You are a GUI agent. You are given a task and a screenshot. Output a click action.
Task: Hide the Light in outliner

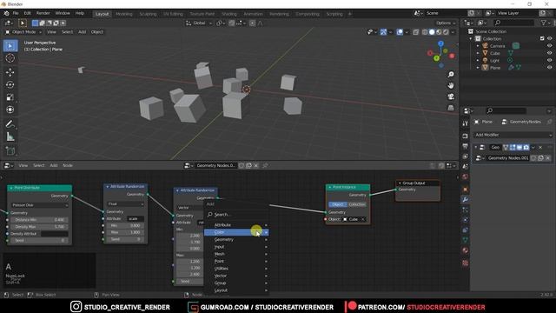(549, 60)
